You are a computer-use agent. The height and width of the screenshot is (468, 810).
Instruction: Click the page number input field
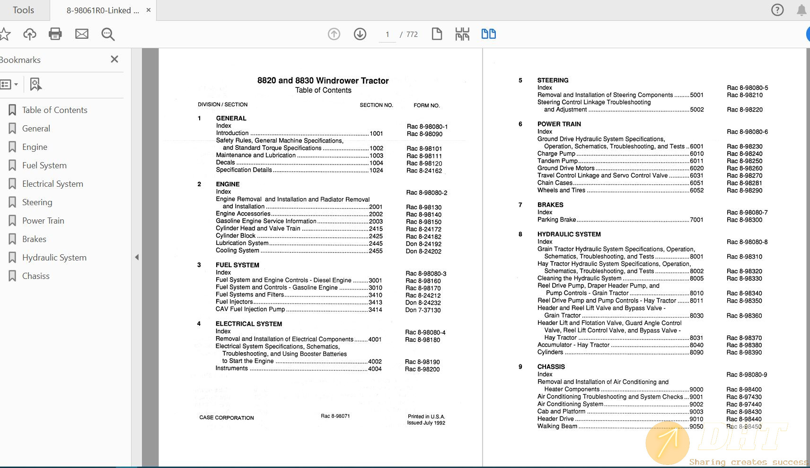(387, 35)
